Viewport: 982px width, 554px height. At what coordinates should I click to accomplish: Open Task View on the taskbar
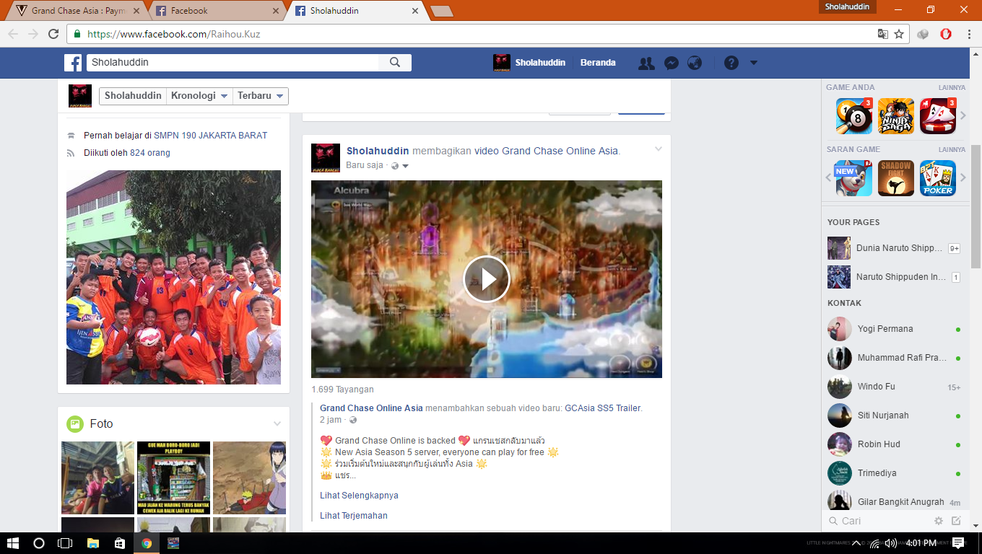[65, 543]
